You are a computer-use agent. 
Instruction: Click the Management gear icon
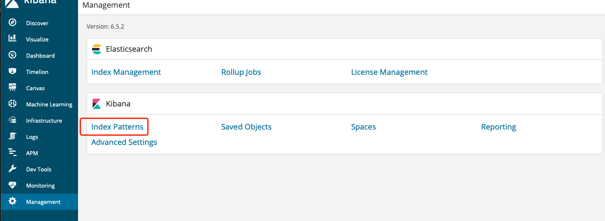tap(12, 201)
